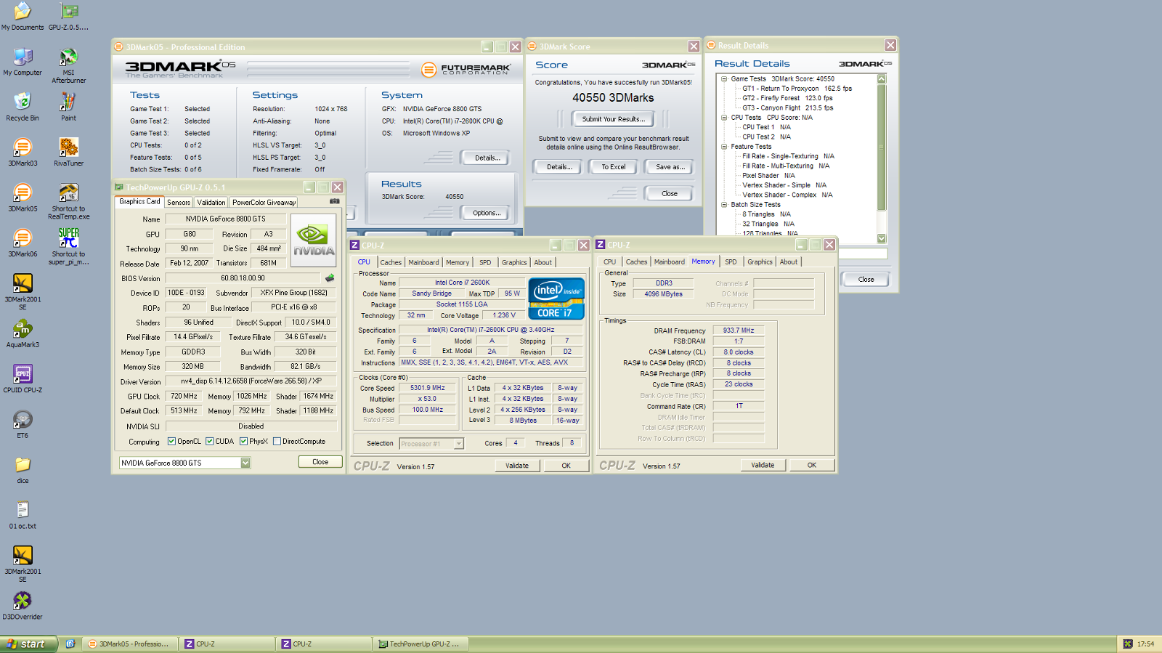Click Result Details scrollbar down arrow
This screenshot has width=1162, height=653.
(882, 238)
